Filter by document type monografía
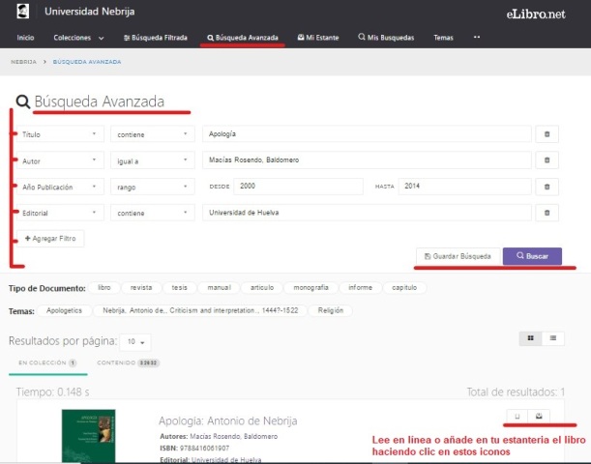The width and height of the screenshot is (591, 464). pyautogui.click(x=310, y=288)
